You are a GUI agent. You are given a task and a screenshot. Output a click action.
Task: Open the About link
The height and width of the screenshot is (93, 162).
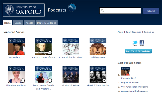point(120,32)
